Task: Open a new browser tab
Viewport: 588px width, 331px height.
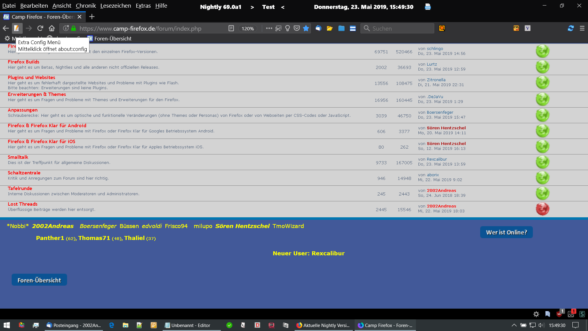Action: (x=92, y=17)
